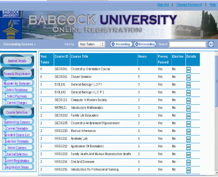This screenshot has height=177, width=218.
Task: Click the search GO button in toolbar
Action: (211, 44)
